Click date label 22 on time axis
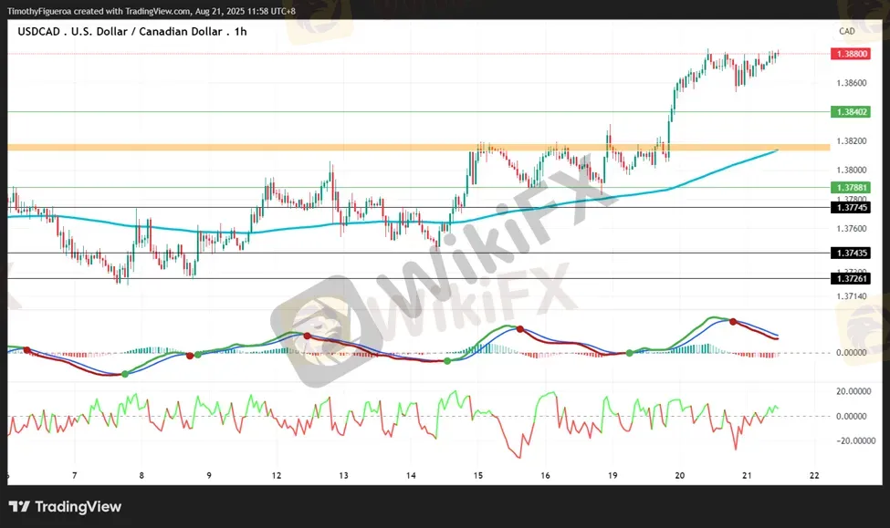The height and width of the screenshot is (528, 890). point(814,475)
